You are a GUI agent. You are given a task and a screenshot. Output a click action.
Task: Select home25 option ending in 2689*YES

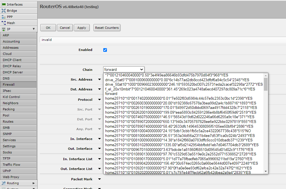coord(184,145)
